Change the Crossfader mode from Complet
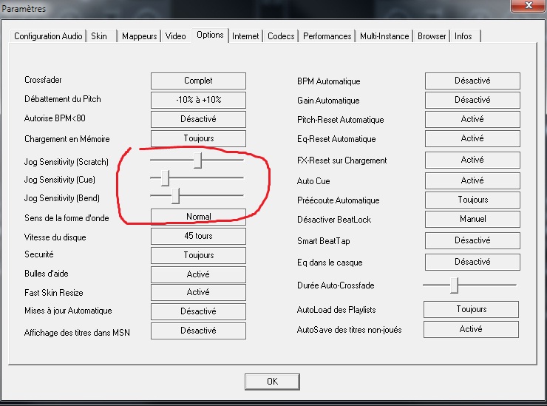This screenshot has width=547, height=406. [198, 81]
